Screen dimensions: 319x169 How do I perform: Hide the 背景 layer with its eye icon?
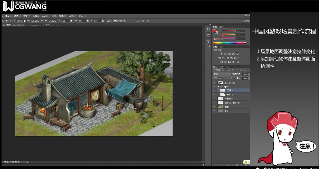click(x=215, y=111)
